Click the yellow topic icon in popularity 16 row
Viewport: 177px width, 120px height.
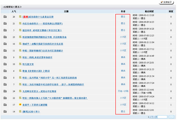pos(20,44)
